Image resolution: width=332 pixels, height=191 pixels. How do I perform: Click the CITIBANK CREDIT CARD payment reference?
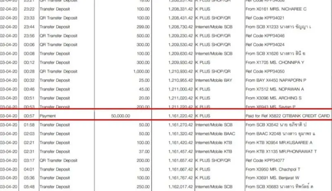click(287, 116)
